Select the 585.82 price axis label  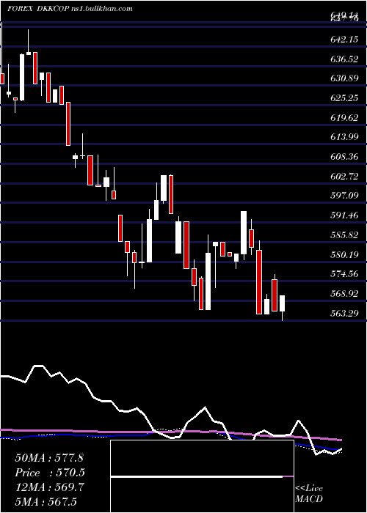344,235
